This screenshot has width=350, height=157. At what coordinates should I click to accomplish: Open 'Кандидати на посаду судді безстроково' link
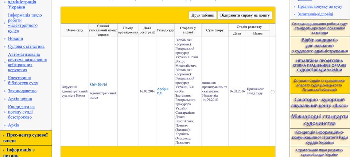click(x=21, y=112)
